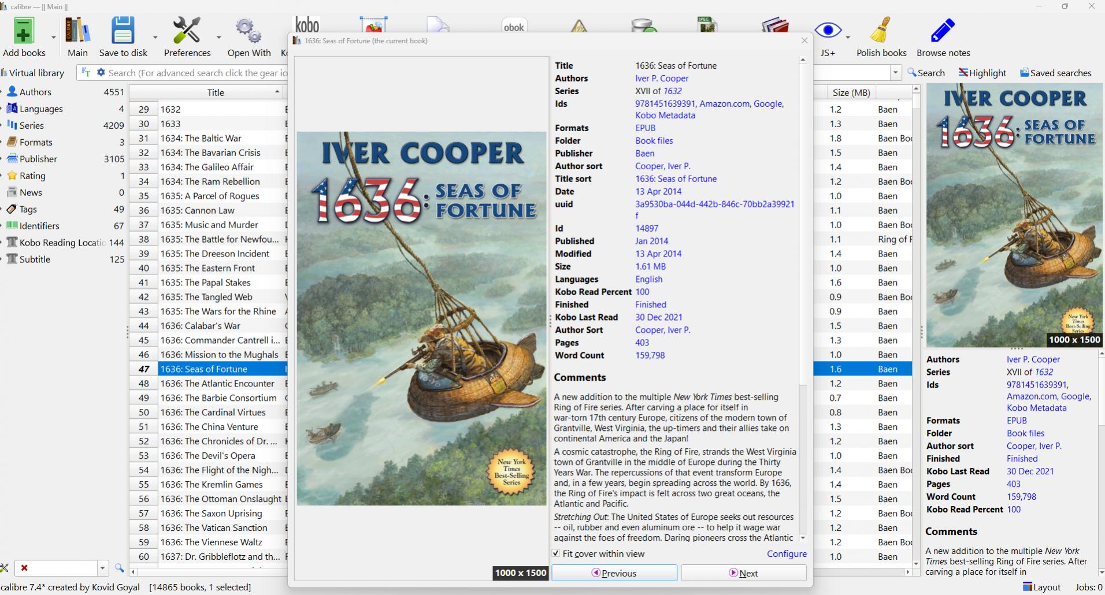Click the Layout button in status bar

1041,587
